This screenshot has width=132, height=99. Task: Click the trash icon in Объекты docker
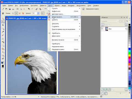point(126,90)
